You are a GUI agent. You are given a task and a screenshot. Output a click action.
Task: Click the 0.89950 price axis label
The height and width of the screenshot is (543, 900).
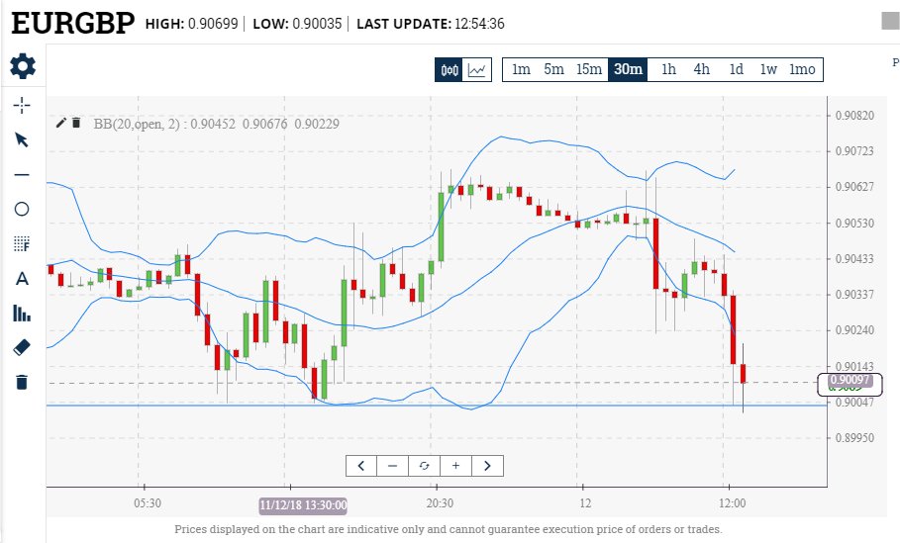854,437
